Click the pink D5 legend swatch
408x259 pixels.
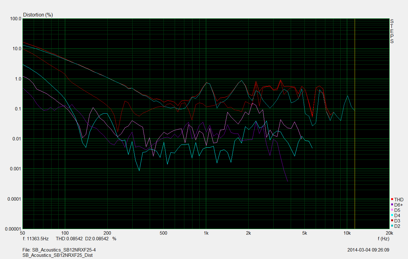point(392,210)
